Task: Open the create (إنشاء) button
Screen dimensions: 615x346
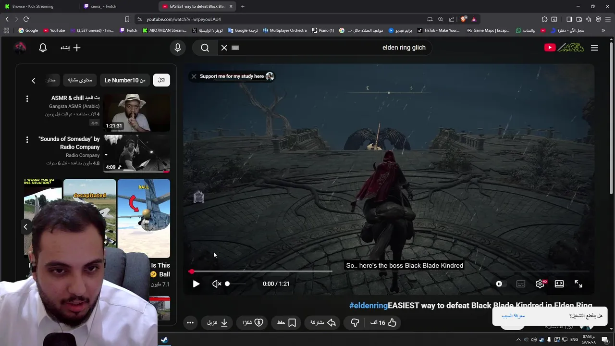Action: point(71,48)
